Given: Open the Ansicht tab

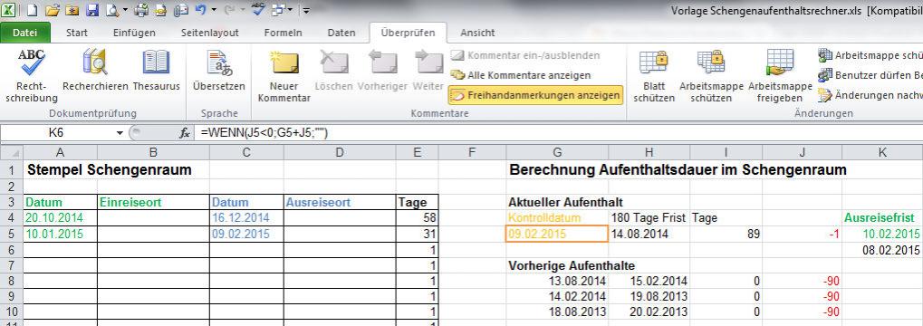Looking at the screenshot, I should pos(477,33).
